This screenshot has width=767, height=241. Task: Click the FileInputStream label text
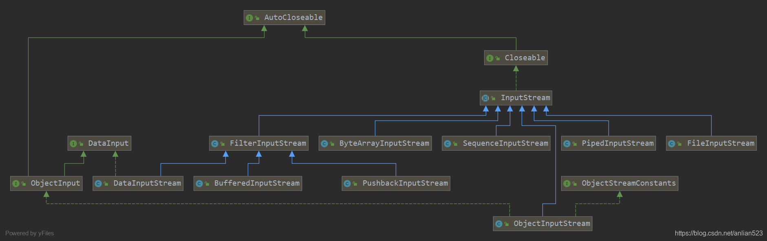pyautogui.click(x=721, y=143)
